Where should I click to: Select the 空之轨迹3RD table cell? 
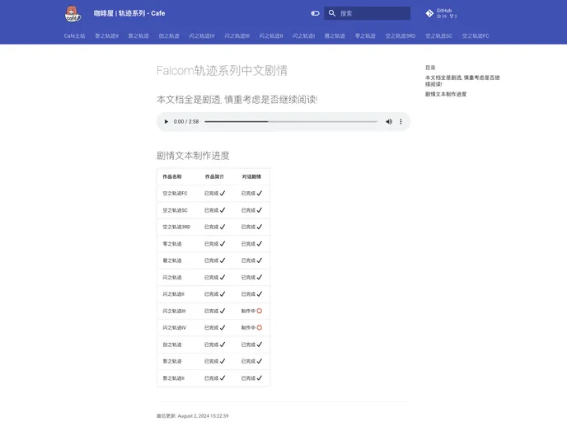[x=176, y=227]
